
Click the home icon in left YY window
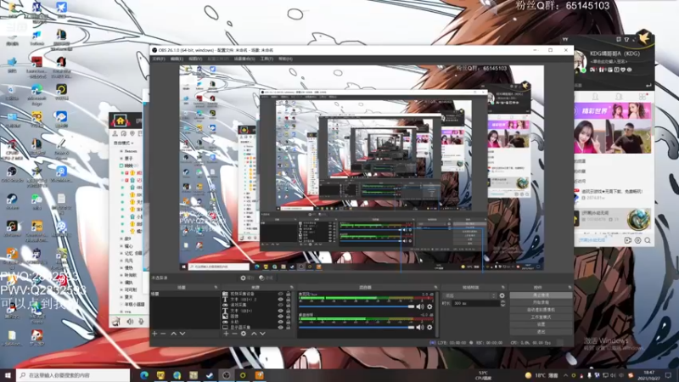click(x=120, y=121)
